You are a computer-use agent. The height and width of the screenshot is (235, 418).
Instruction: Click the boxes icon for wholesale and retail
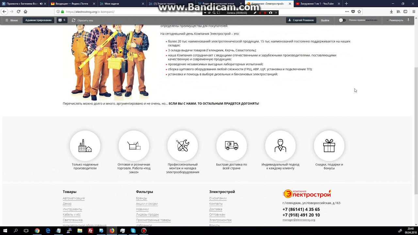(134, 146)
